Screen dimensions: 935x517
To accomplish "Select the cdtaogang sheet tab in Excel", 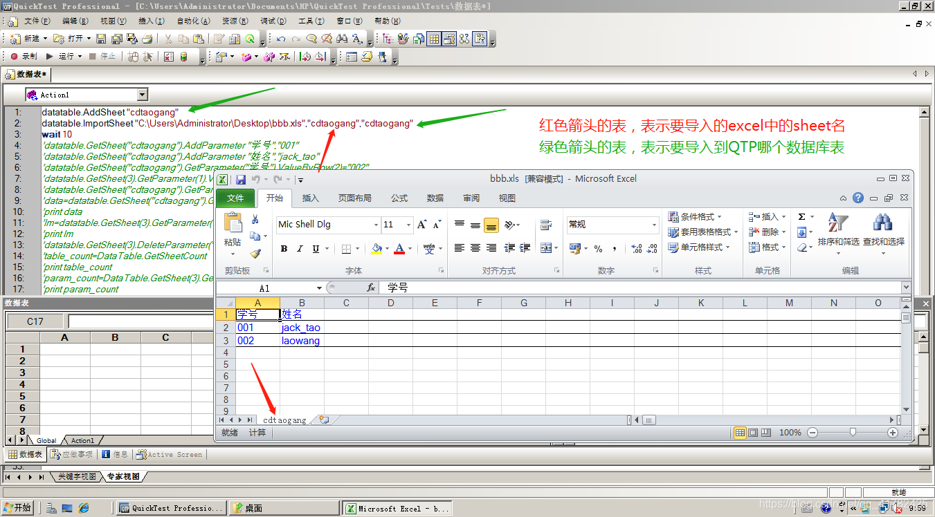I will [284, 420].
